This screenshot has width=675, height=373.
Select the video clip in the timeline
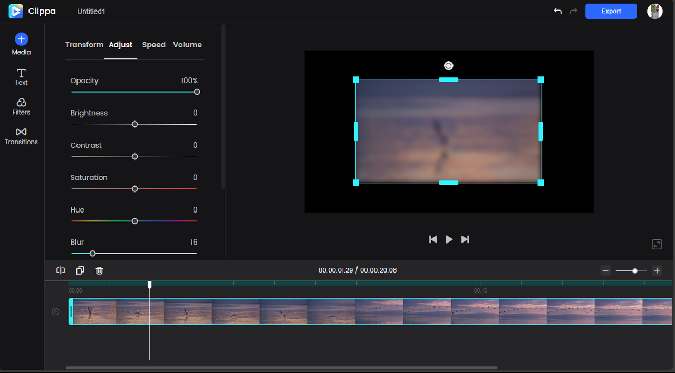pos(371,311)
